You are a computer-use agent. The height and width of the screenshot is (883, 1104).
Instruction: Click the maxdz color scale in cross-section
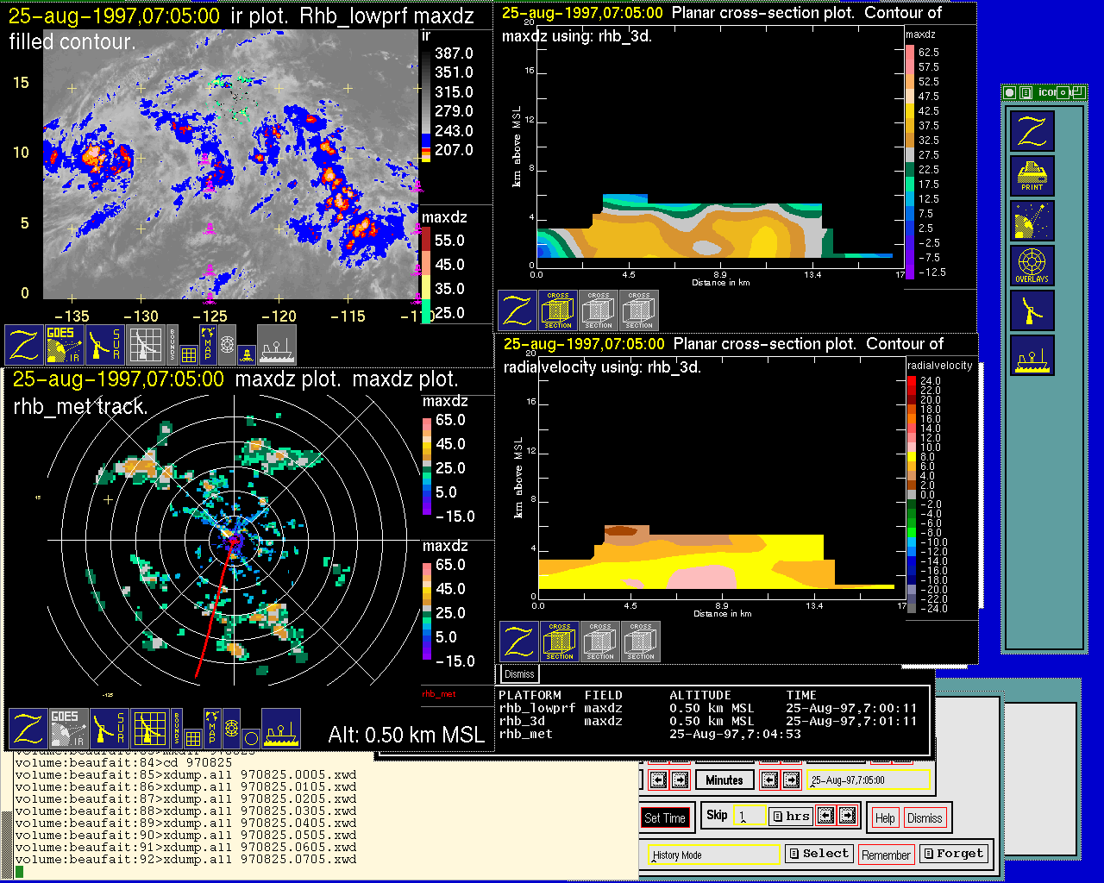coord(910,162)
